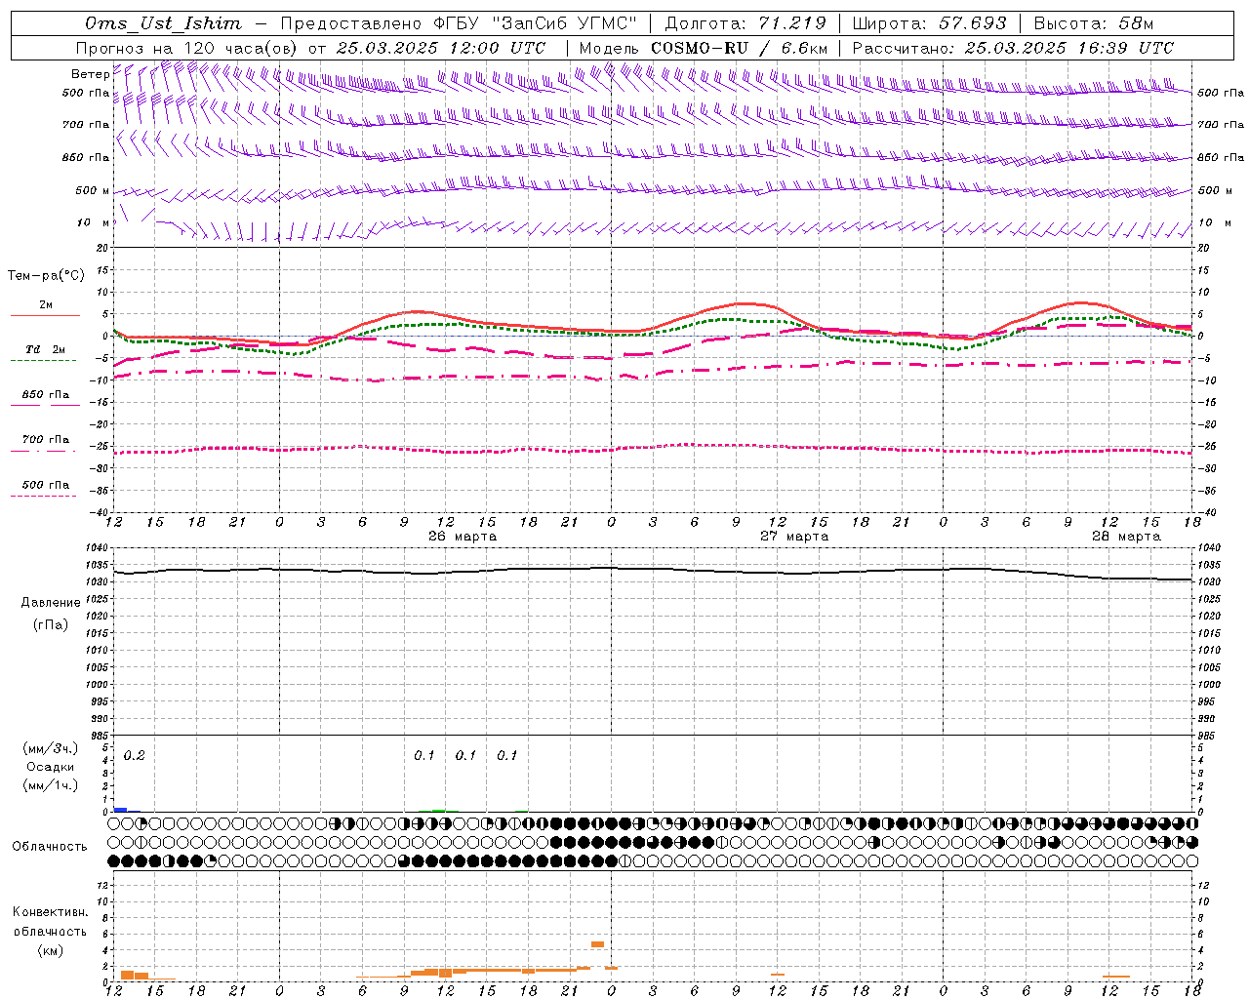Screen dimensions: 1249x999
Task: Click the (гПа) unit label under Давление
Action: tap(51, 624)
